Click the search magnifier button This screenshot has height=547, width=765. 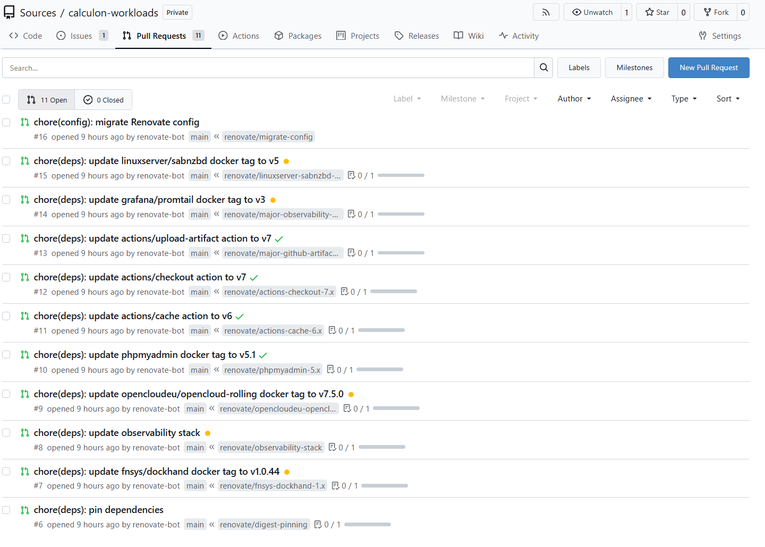click(x=543, y=67)
